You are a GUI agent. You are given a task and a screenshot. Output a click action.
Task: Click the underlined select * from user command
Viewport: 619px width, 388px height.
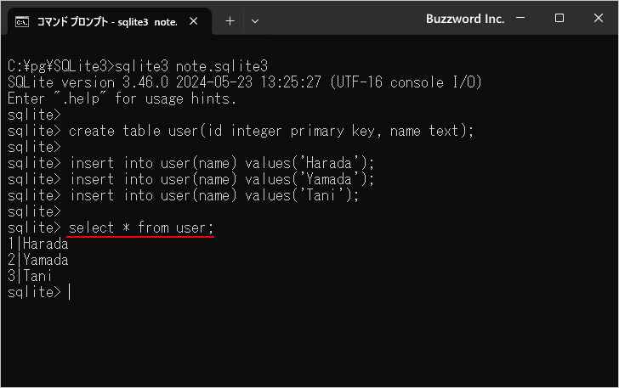(141, 228)
